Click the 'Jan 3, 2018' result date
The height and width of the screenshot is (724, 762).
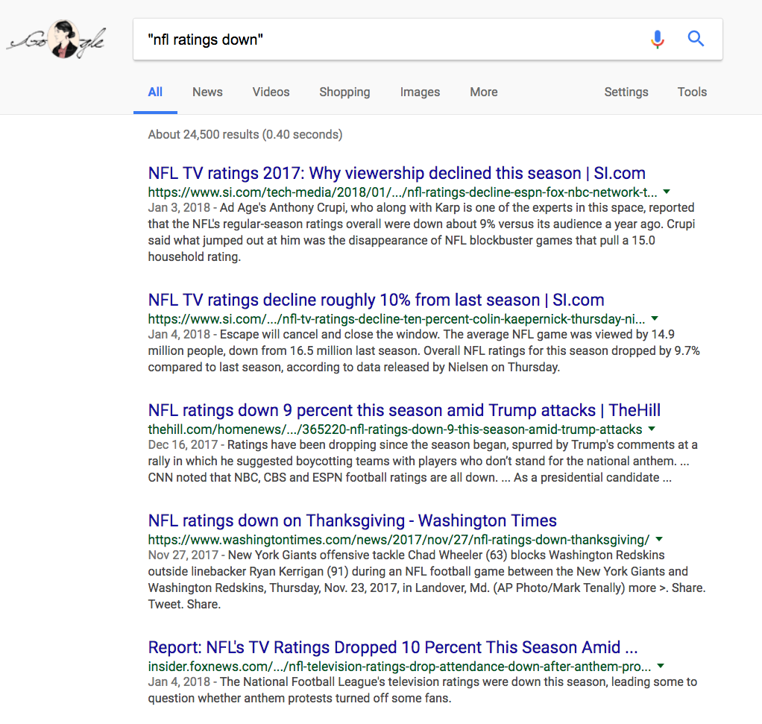(x=179, y=207)
